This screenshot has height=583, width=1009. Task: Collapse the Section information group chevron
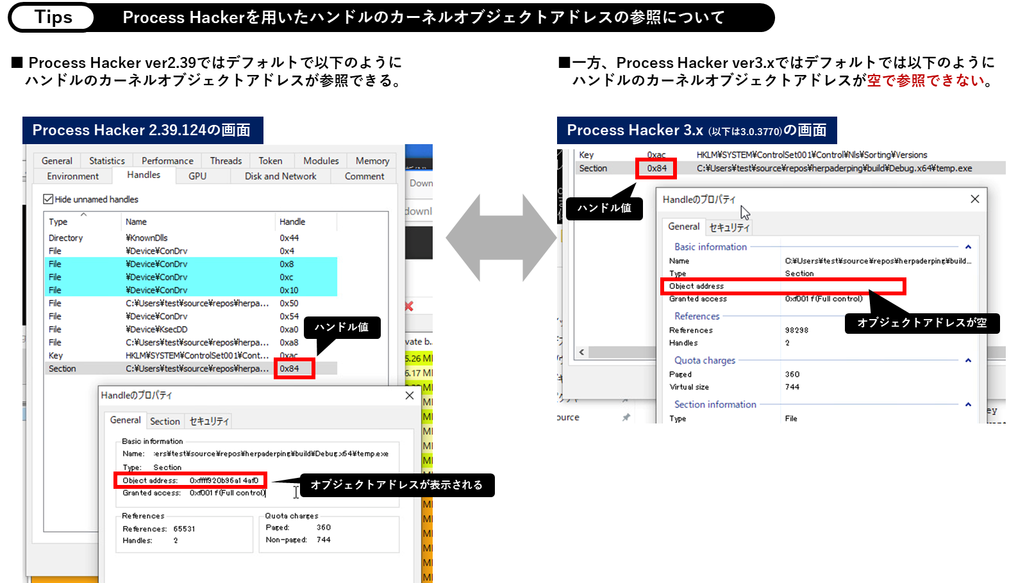click(968, 404)
